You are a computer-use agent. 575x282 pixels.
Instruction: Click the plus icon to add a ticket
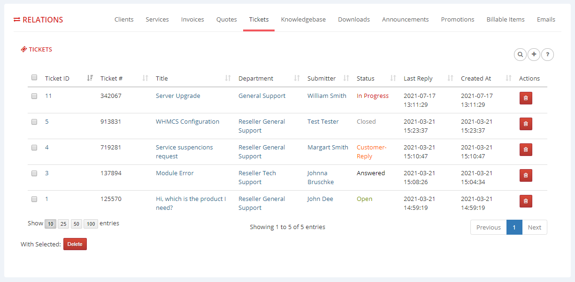pyautogui.click(x=534, y=54)
